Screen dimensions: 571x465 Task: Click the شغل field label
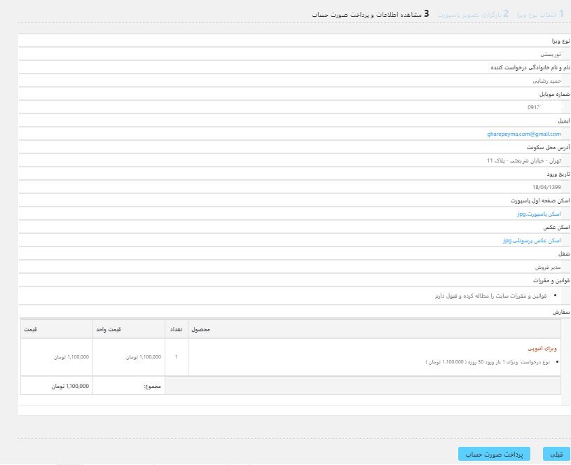pyautogui.click(x=564, y=254)
